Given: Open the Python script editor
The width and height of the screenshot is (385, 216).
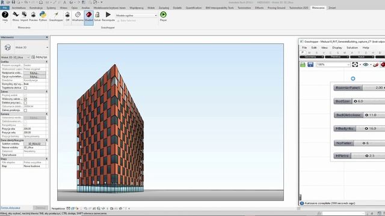Looking at the screenshot, I should 43,16.
